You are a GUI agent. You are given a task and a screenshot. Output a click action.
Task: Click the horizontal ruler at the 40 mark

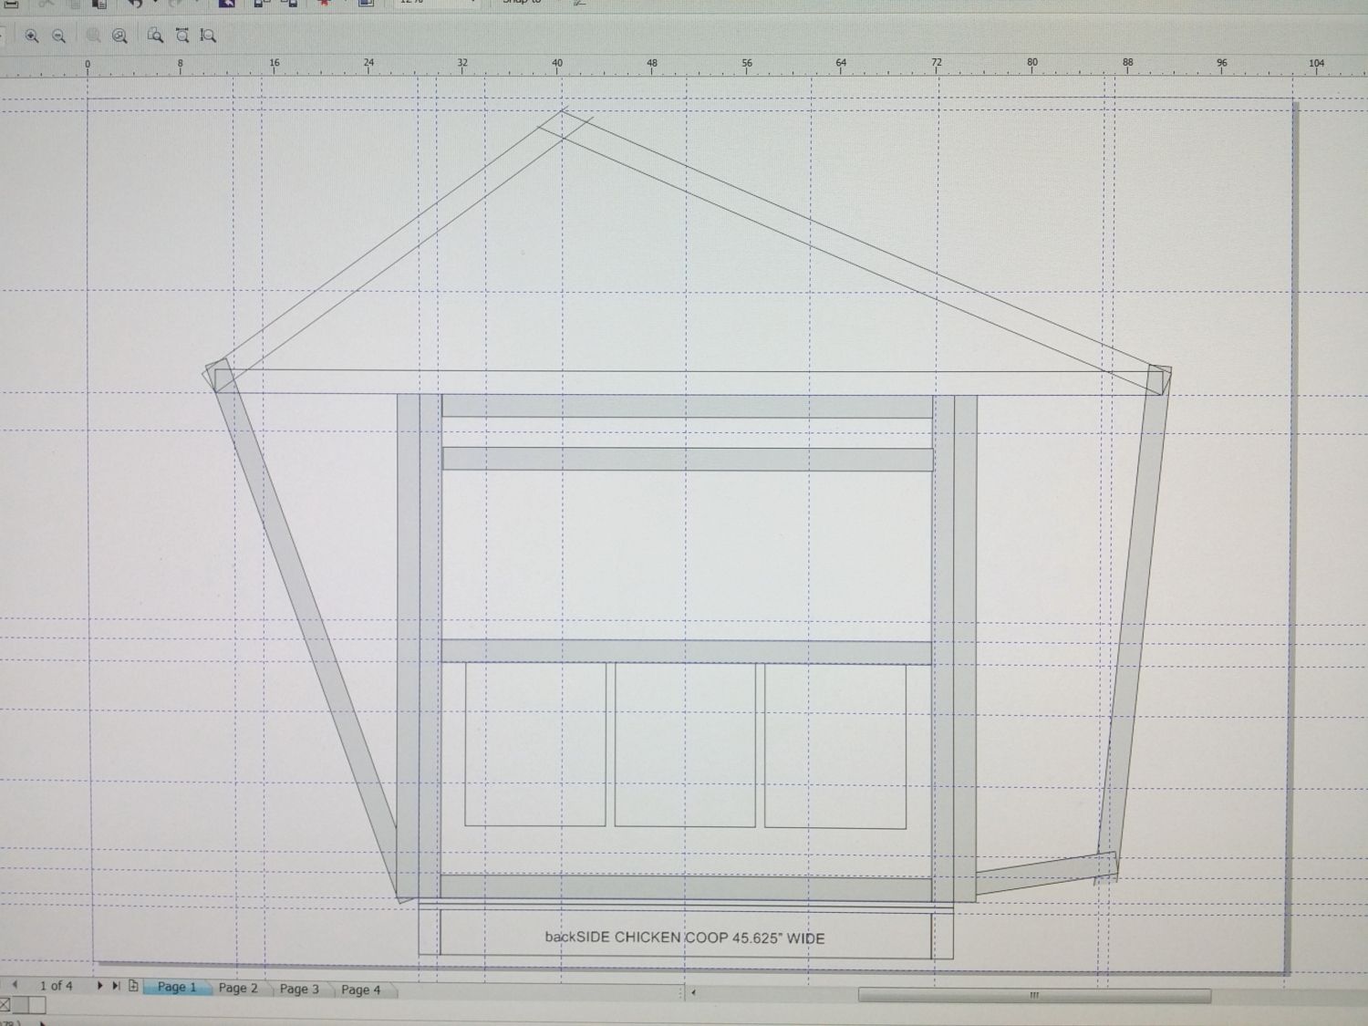(557, 65)
